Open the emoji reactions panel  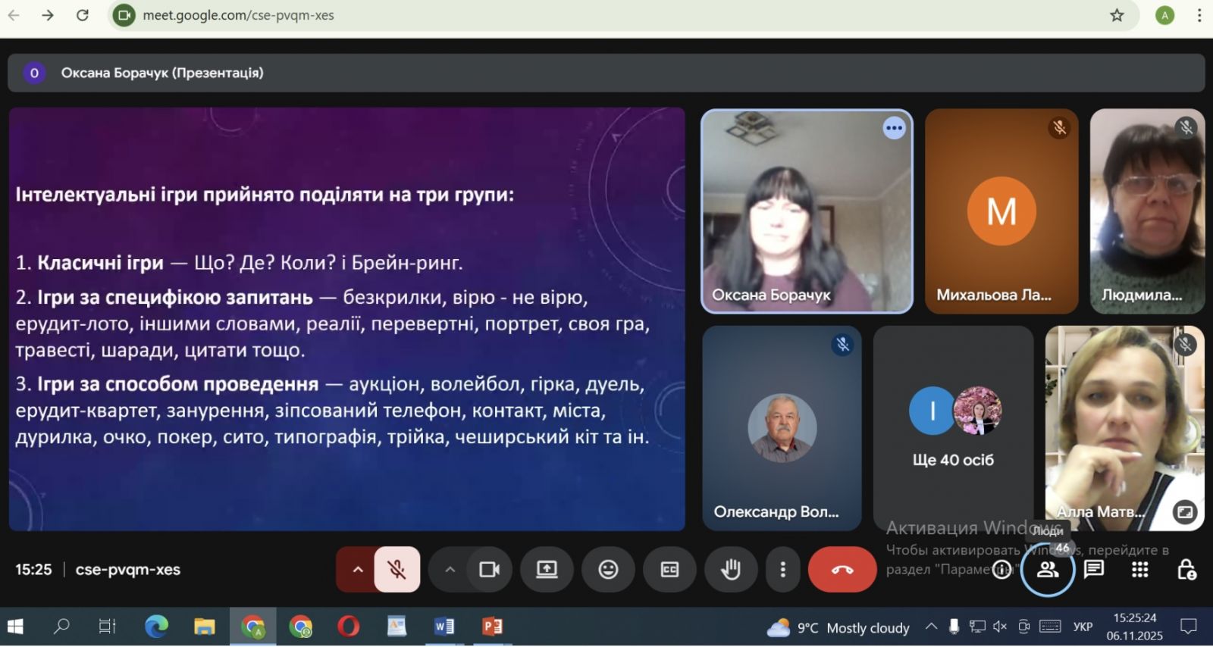point(608,569)
